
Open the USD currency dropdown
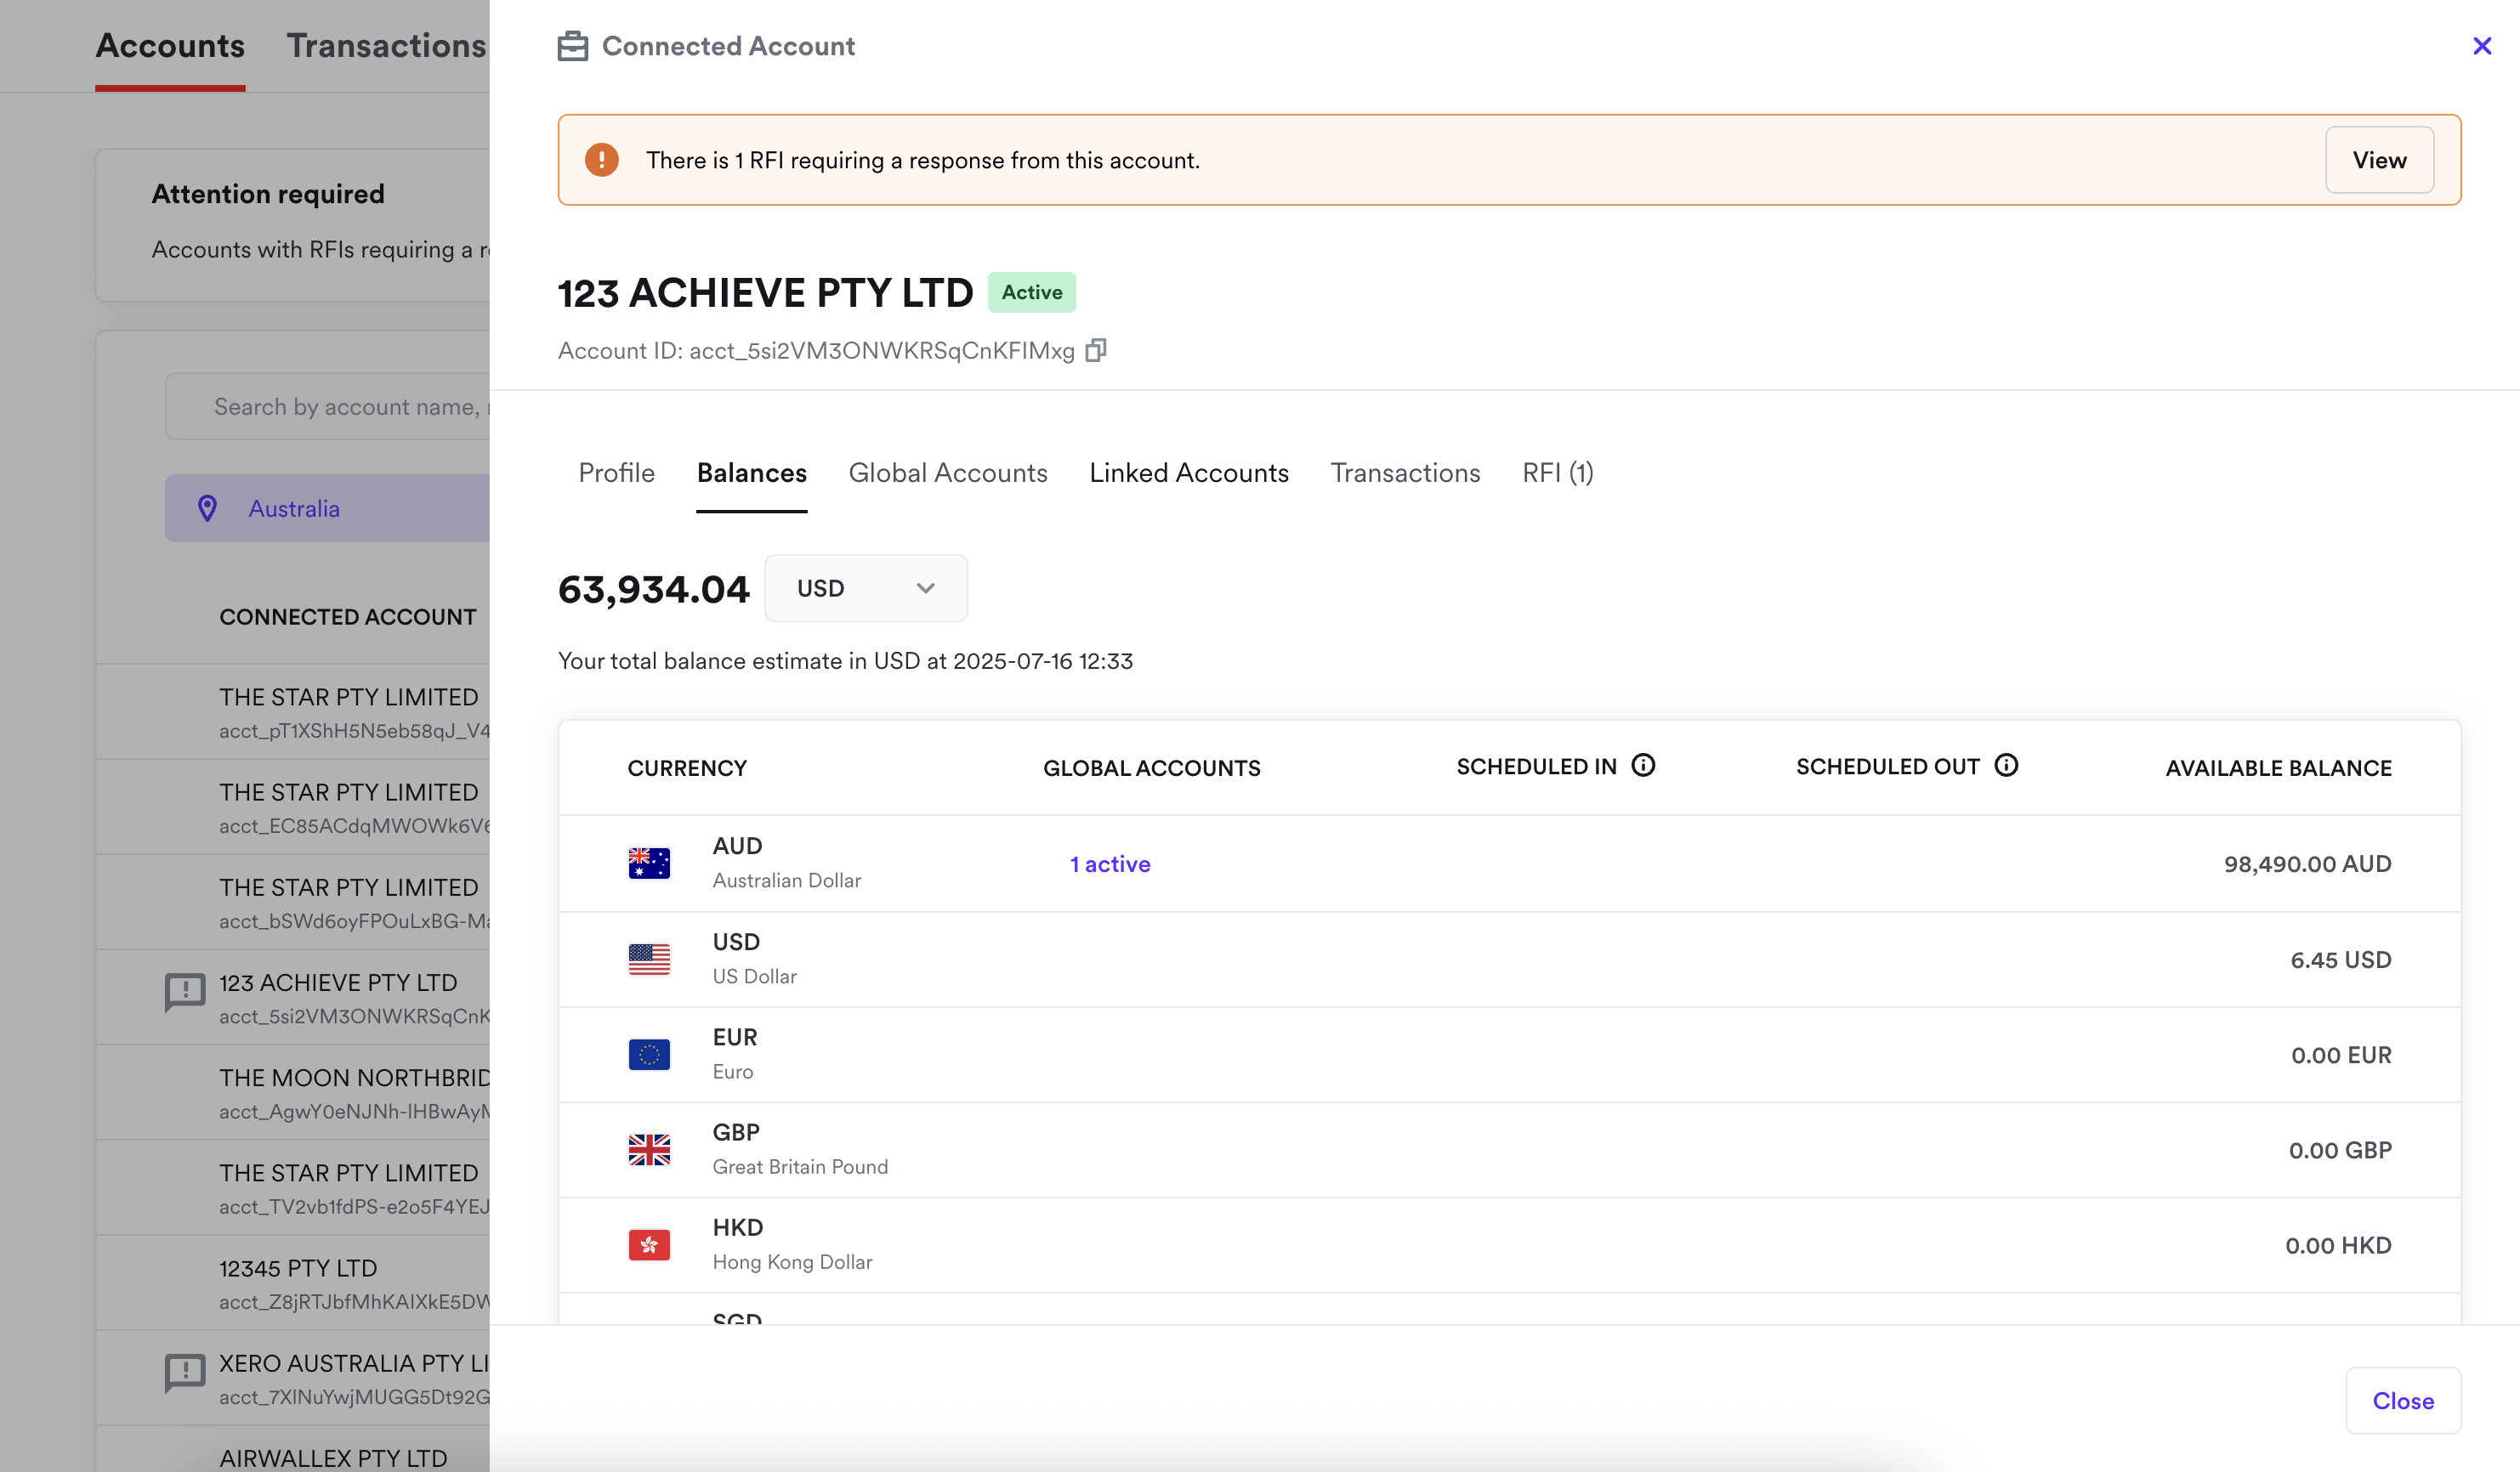coord(865,589)
